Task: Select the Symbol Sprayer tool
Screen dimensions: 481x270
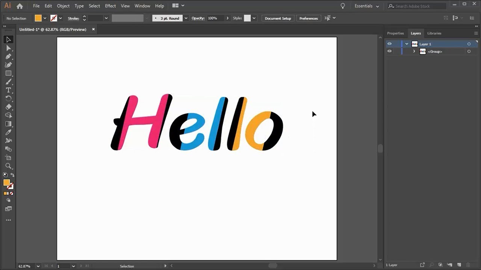Action: pyautogui.click(x=8, y=141)
